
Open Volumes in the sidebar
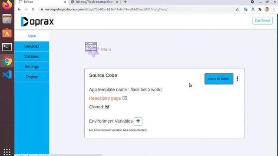pyautogui.click(x=32, y=57)
